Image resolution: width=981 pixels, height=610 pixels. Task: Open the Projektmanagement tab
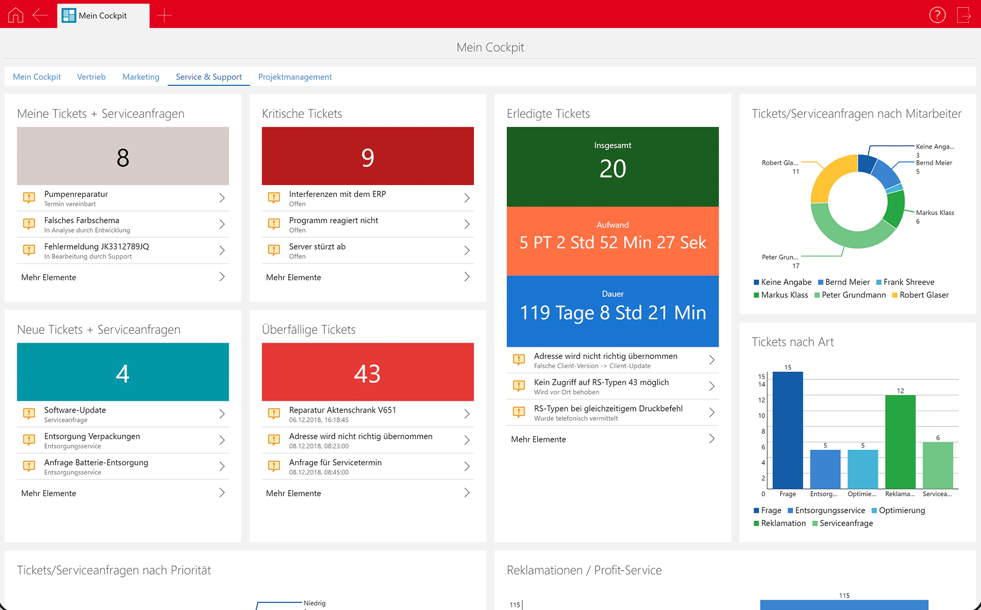(295, 77)
